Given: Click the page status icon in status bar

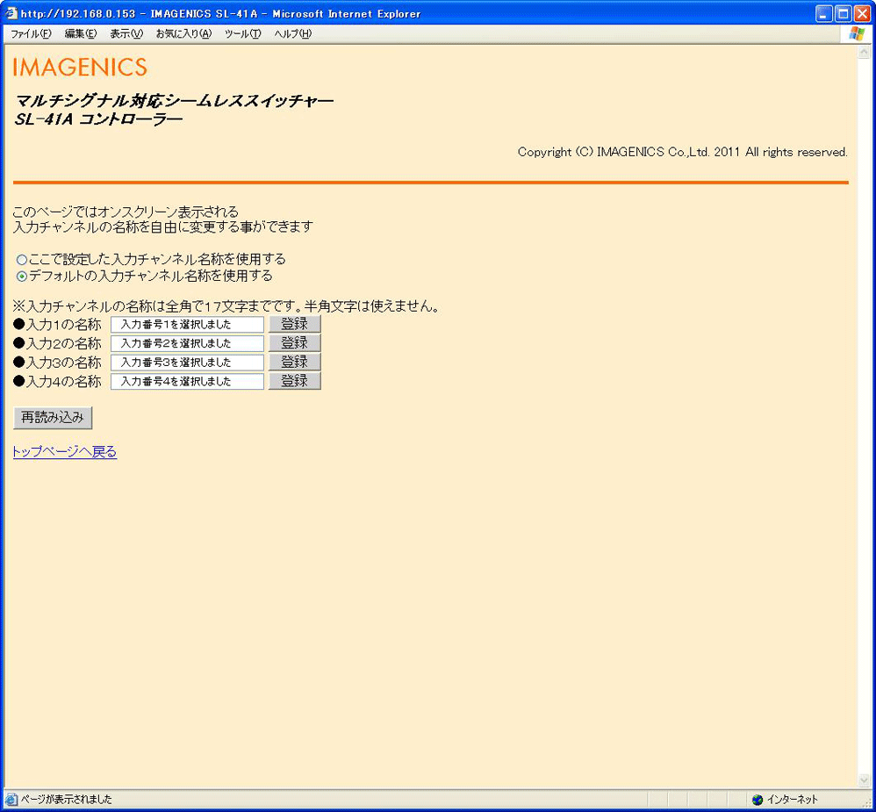Looking at the screenshot, I should 11,800.
